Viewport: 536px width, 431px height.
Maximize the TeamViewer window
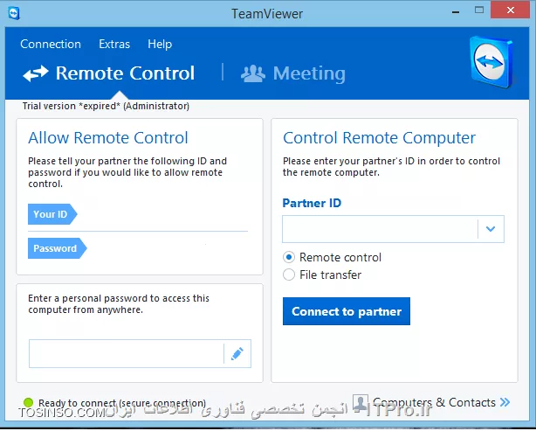coord(479,10)
